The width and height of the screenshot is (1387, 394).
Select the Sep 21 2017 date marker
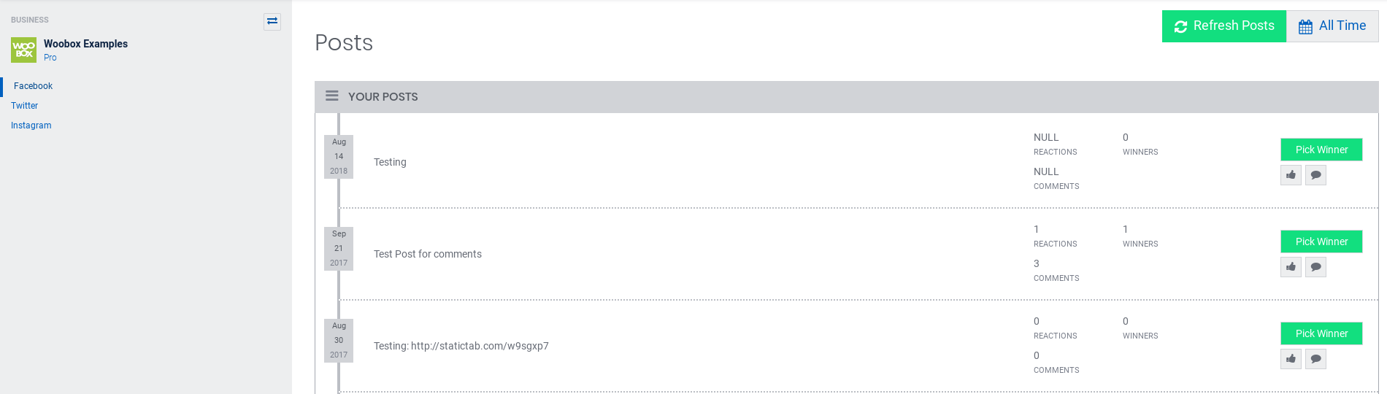tap(339, 249)
